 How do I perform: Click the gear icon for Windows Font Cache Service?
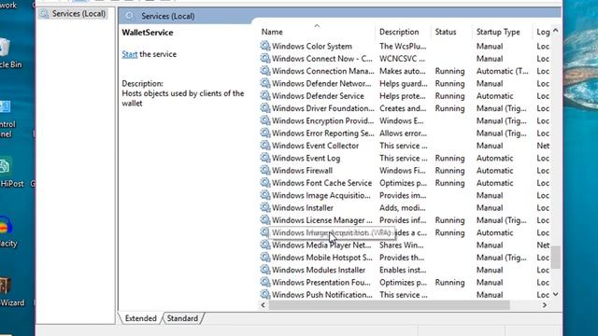(265, 183)
